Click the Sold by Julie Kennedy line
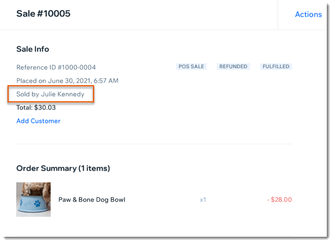The image size is (333, 243). tap(50, 94)
